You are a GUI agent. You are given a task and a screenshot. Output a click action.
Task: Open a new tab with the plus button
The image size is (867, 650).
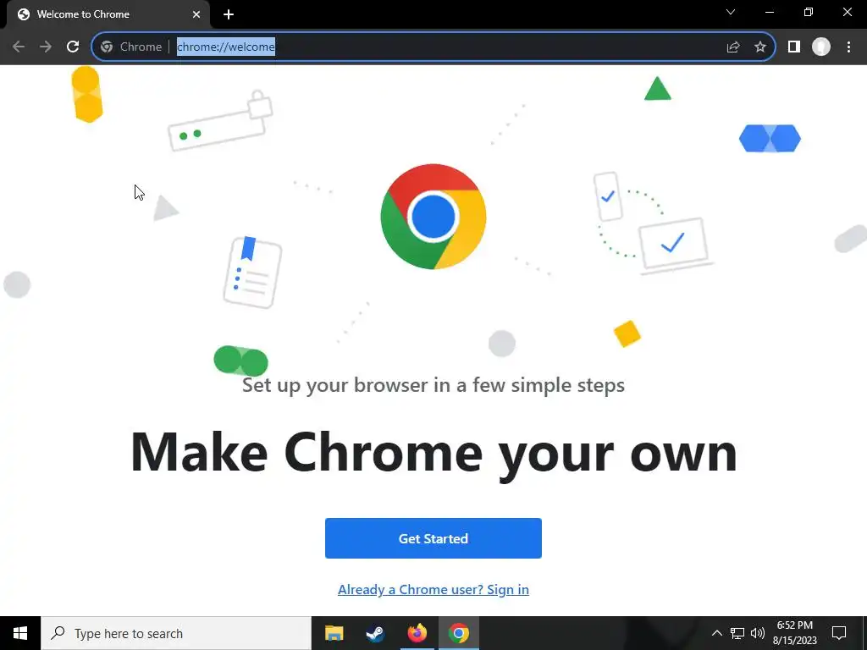point(229,14)
